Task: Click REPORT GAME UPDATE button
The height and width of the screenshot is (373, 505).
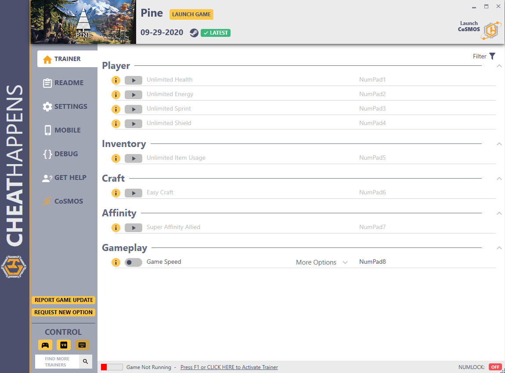Action: [x=64, y=300]
